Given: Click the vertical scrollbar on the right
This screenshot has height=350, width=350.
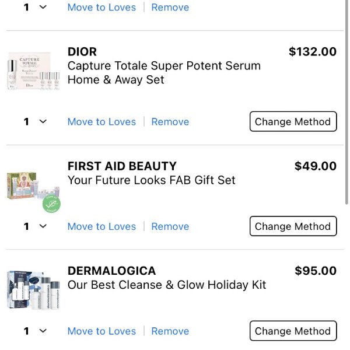Looking at the screenshot, I should (346, 101).
